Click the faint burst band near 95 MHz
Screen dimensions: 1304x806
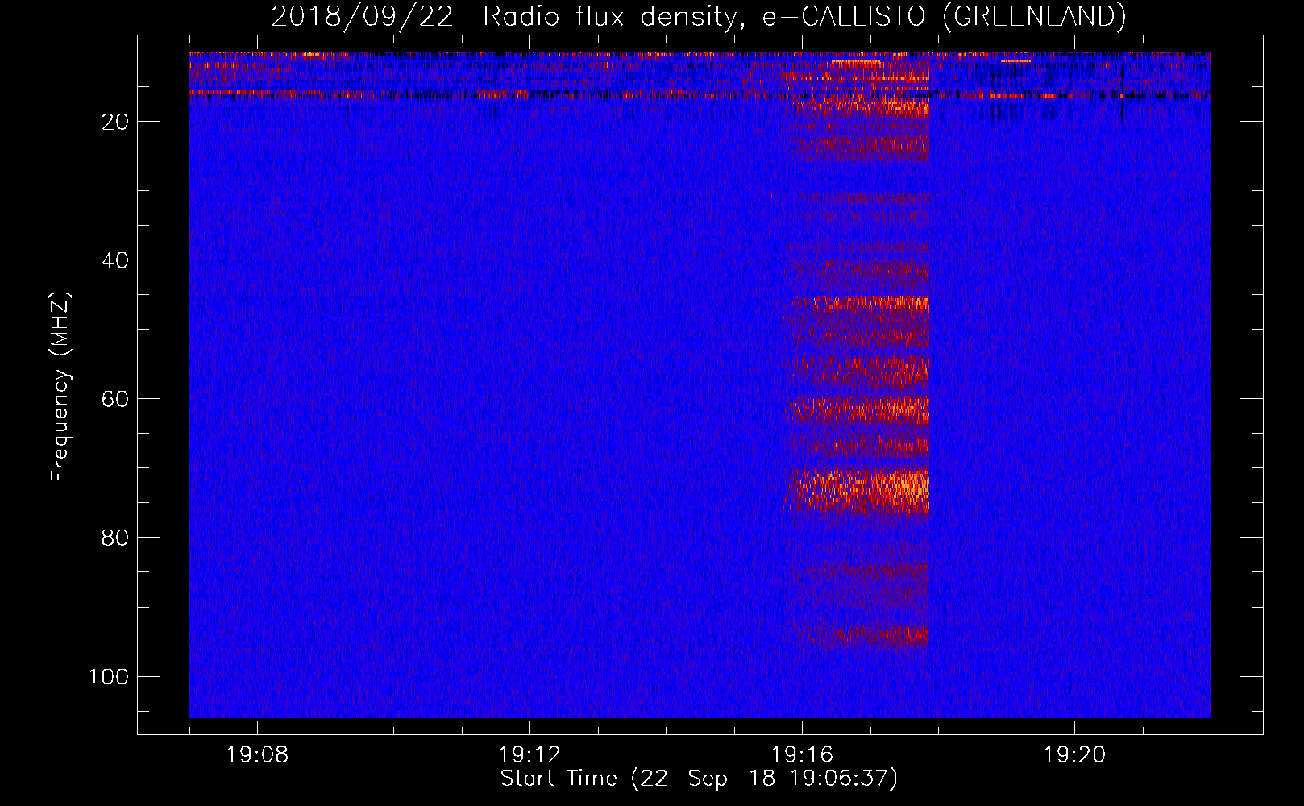[x=861, y=635]
